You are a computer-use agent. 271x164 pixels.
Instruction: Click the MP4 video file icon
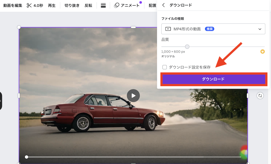pos(168,29)
